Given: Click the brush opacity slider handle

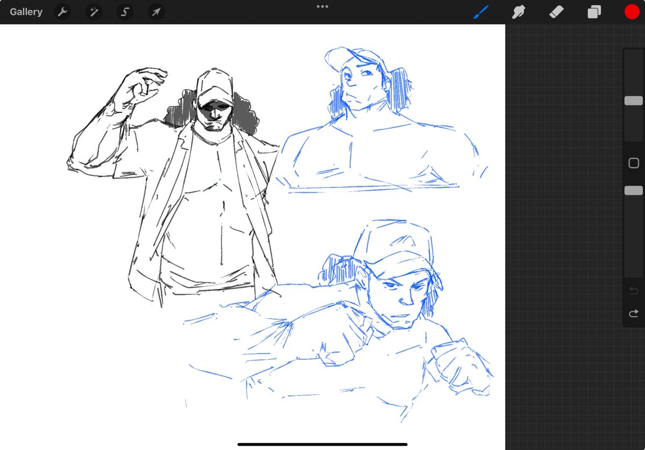Looking at the screenshot, I should (x=634, y=191).
